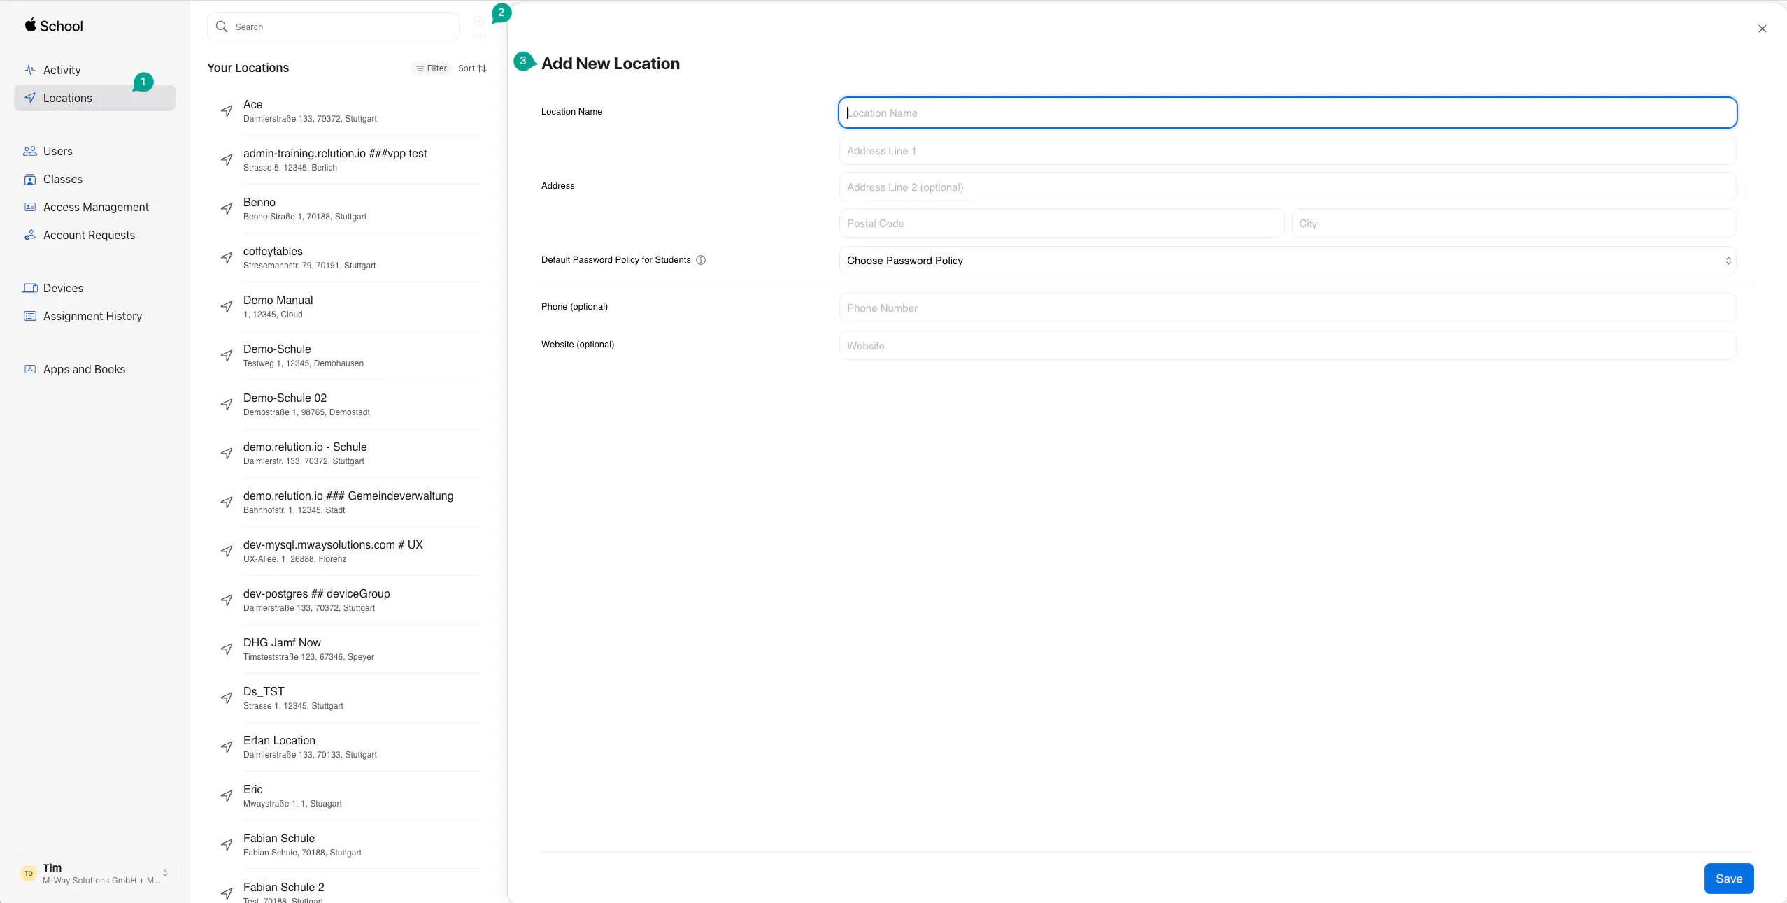Click the password policy info icon
This screenshot has height=903, width=1787.
(701, 260)
